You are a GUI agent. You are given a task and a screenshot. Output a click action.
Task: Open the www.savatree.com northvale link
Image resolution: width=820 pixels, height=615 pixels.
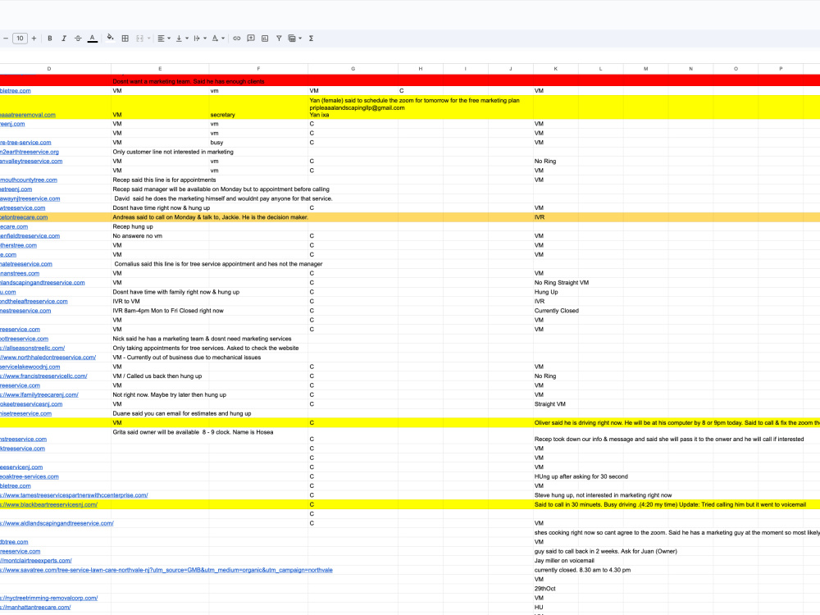pyautogui.click(x=166, y=570)
